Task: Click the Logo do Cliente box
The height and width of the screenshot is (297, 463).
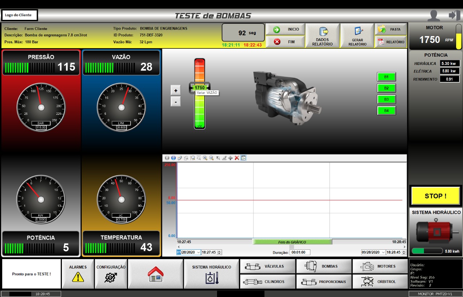Action: click(x=20, y=15)
